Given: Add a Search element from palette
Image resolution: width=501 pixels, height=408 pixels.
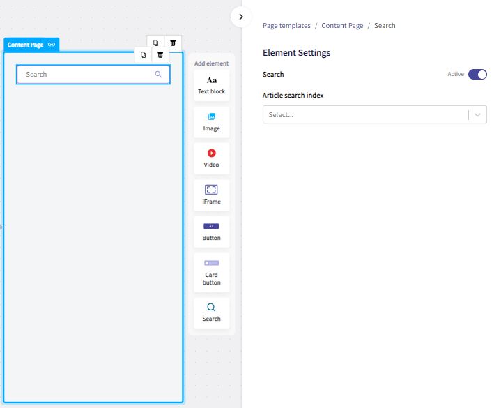Looking at the screenshot, I should 211,313.
